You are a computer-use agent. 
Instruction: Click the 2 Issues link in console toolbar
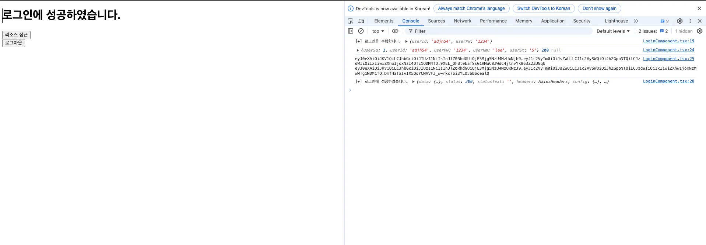point(653,31)
